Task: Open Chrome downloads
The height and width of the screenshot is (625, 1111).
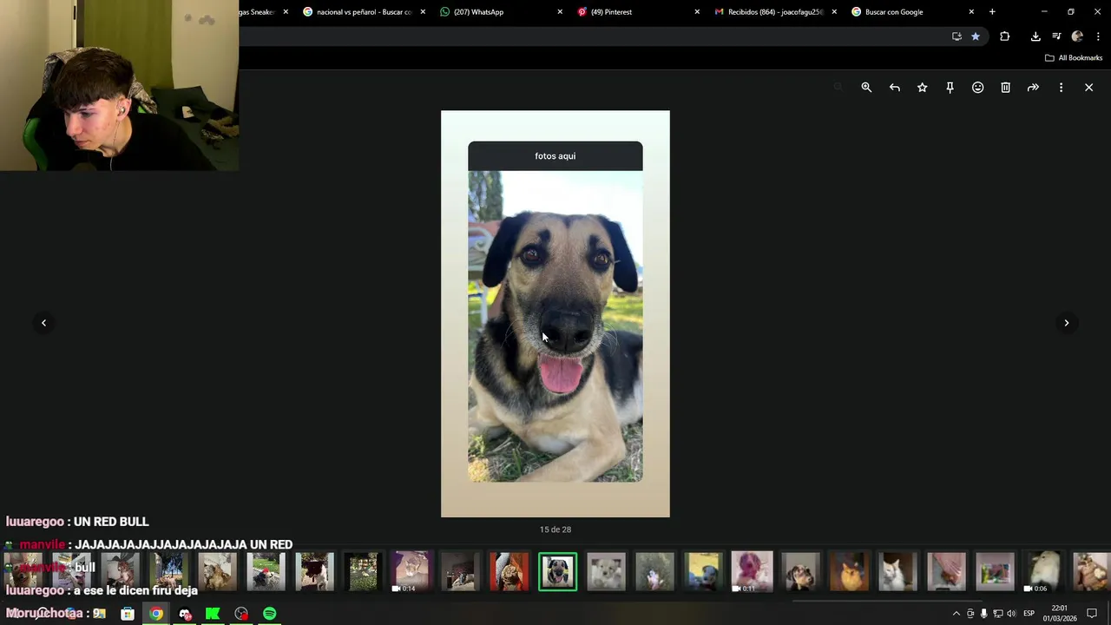Action: [x=1035, y=36]
